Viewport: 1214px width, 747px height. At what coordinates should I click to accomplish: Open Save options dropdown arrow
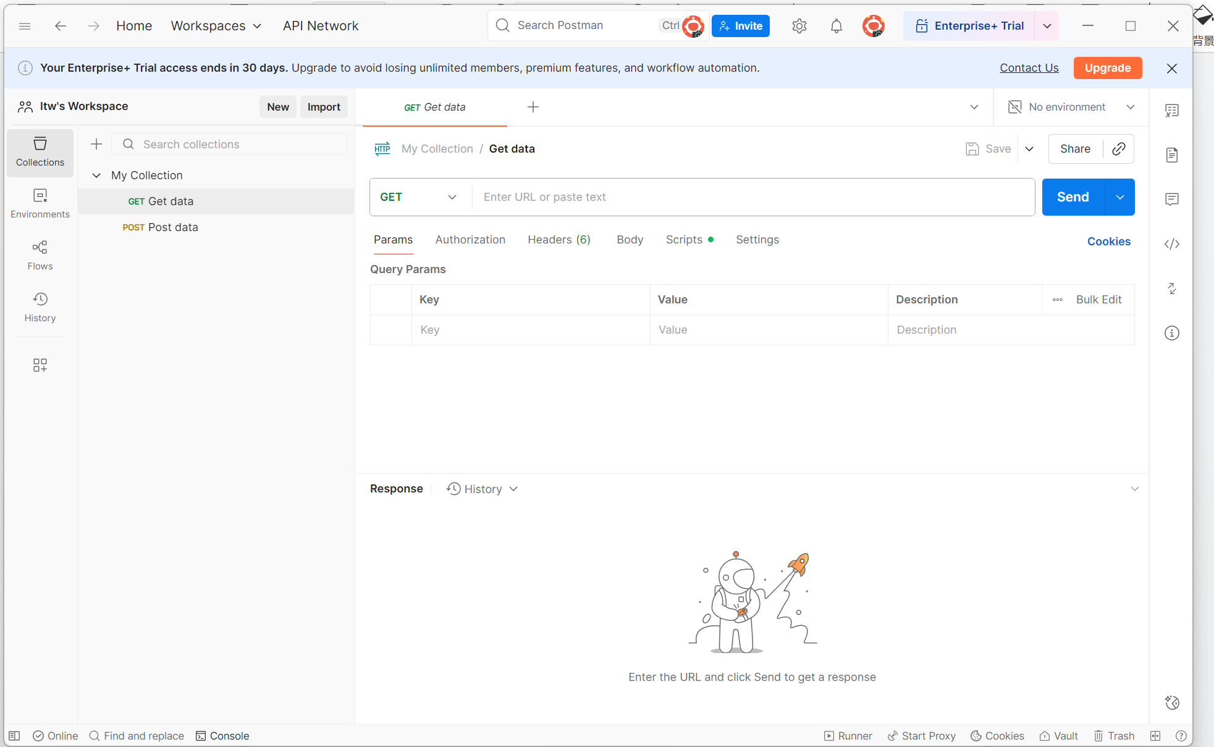1029,149
